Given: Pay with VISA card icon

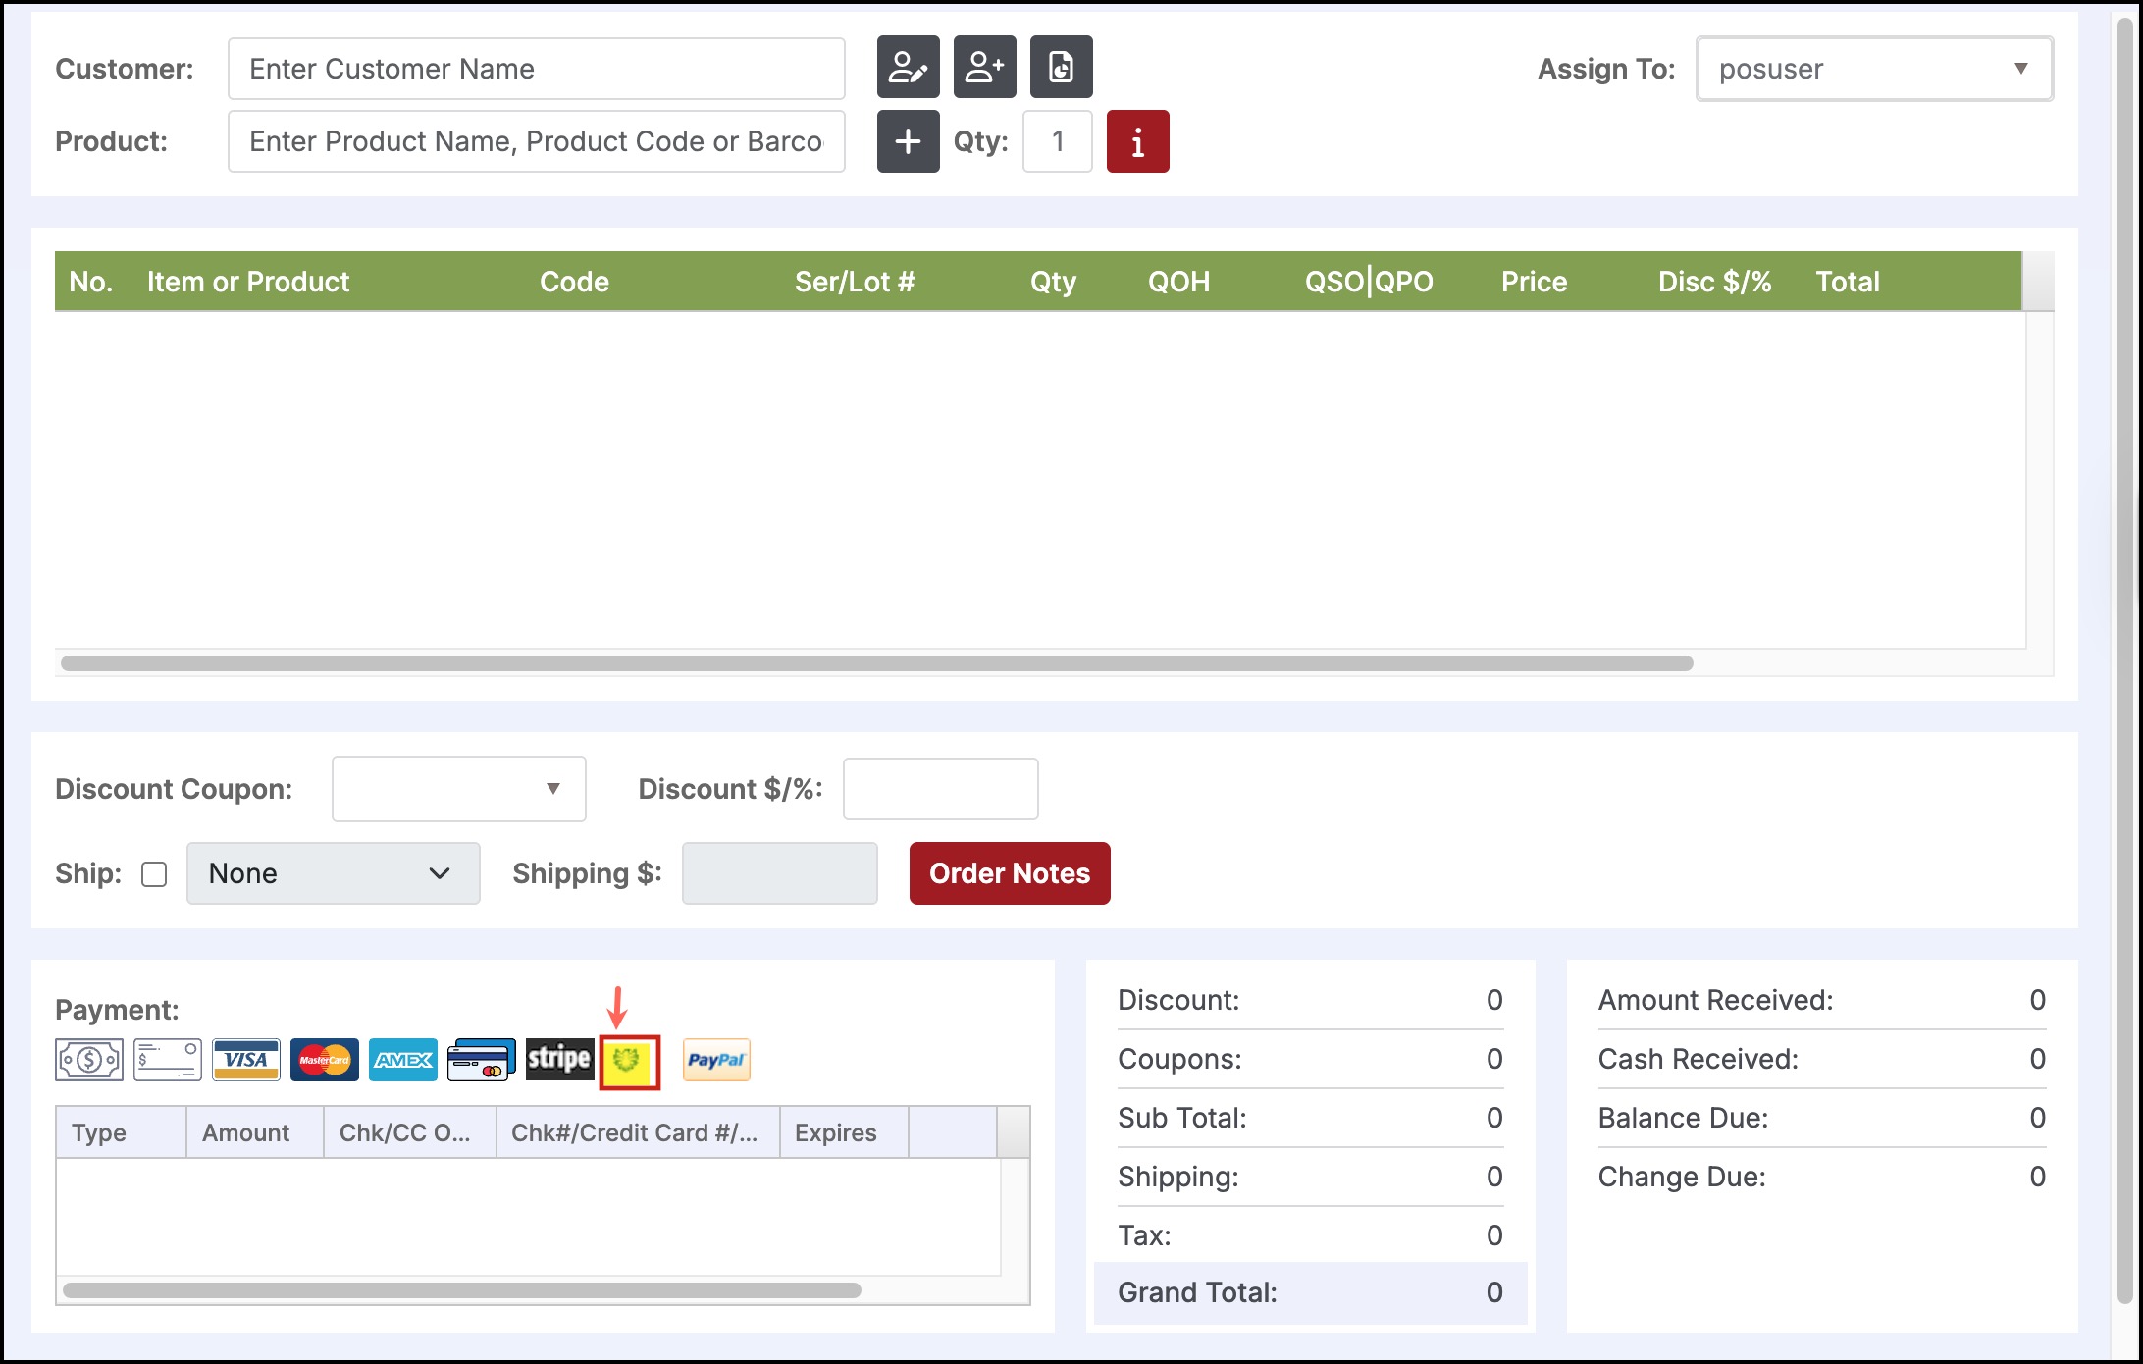Looking at the screenshot, I should (x=246, y=1060).
